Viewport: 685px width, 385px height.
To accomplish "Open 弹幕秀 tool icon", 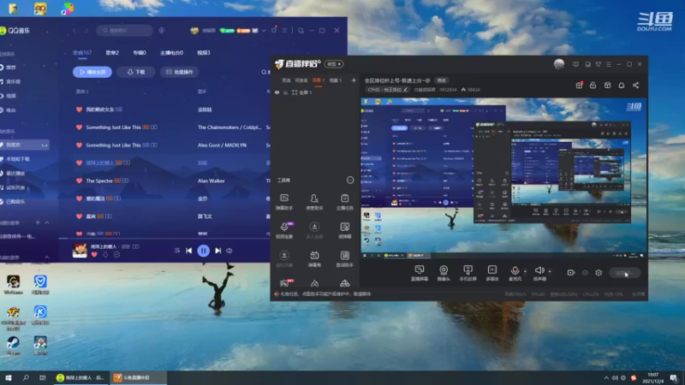I will click(314, 259).
